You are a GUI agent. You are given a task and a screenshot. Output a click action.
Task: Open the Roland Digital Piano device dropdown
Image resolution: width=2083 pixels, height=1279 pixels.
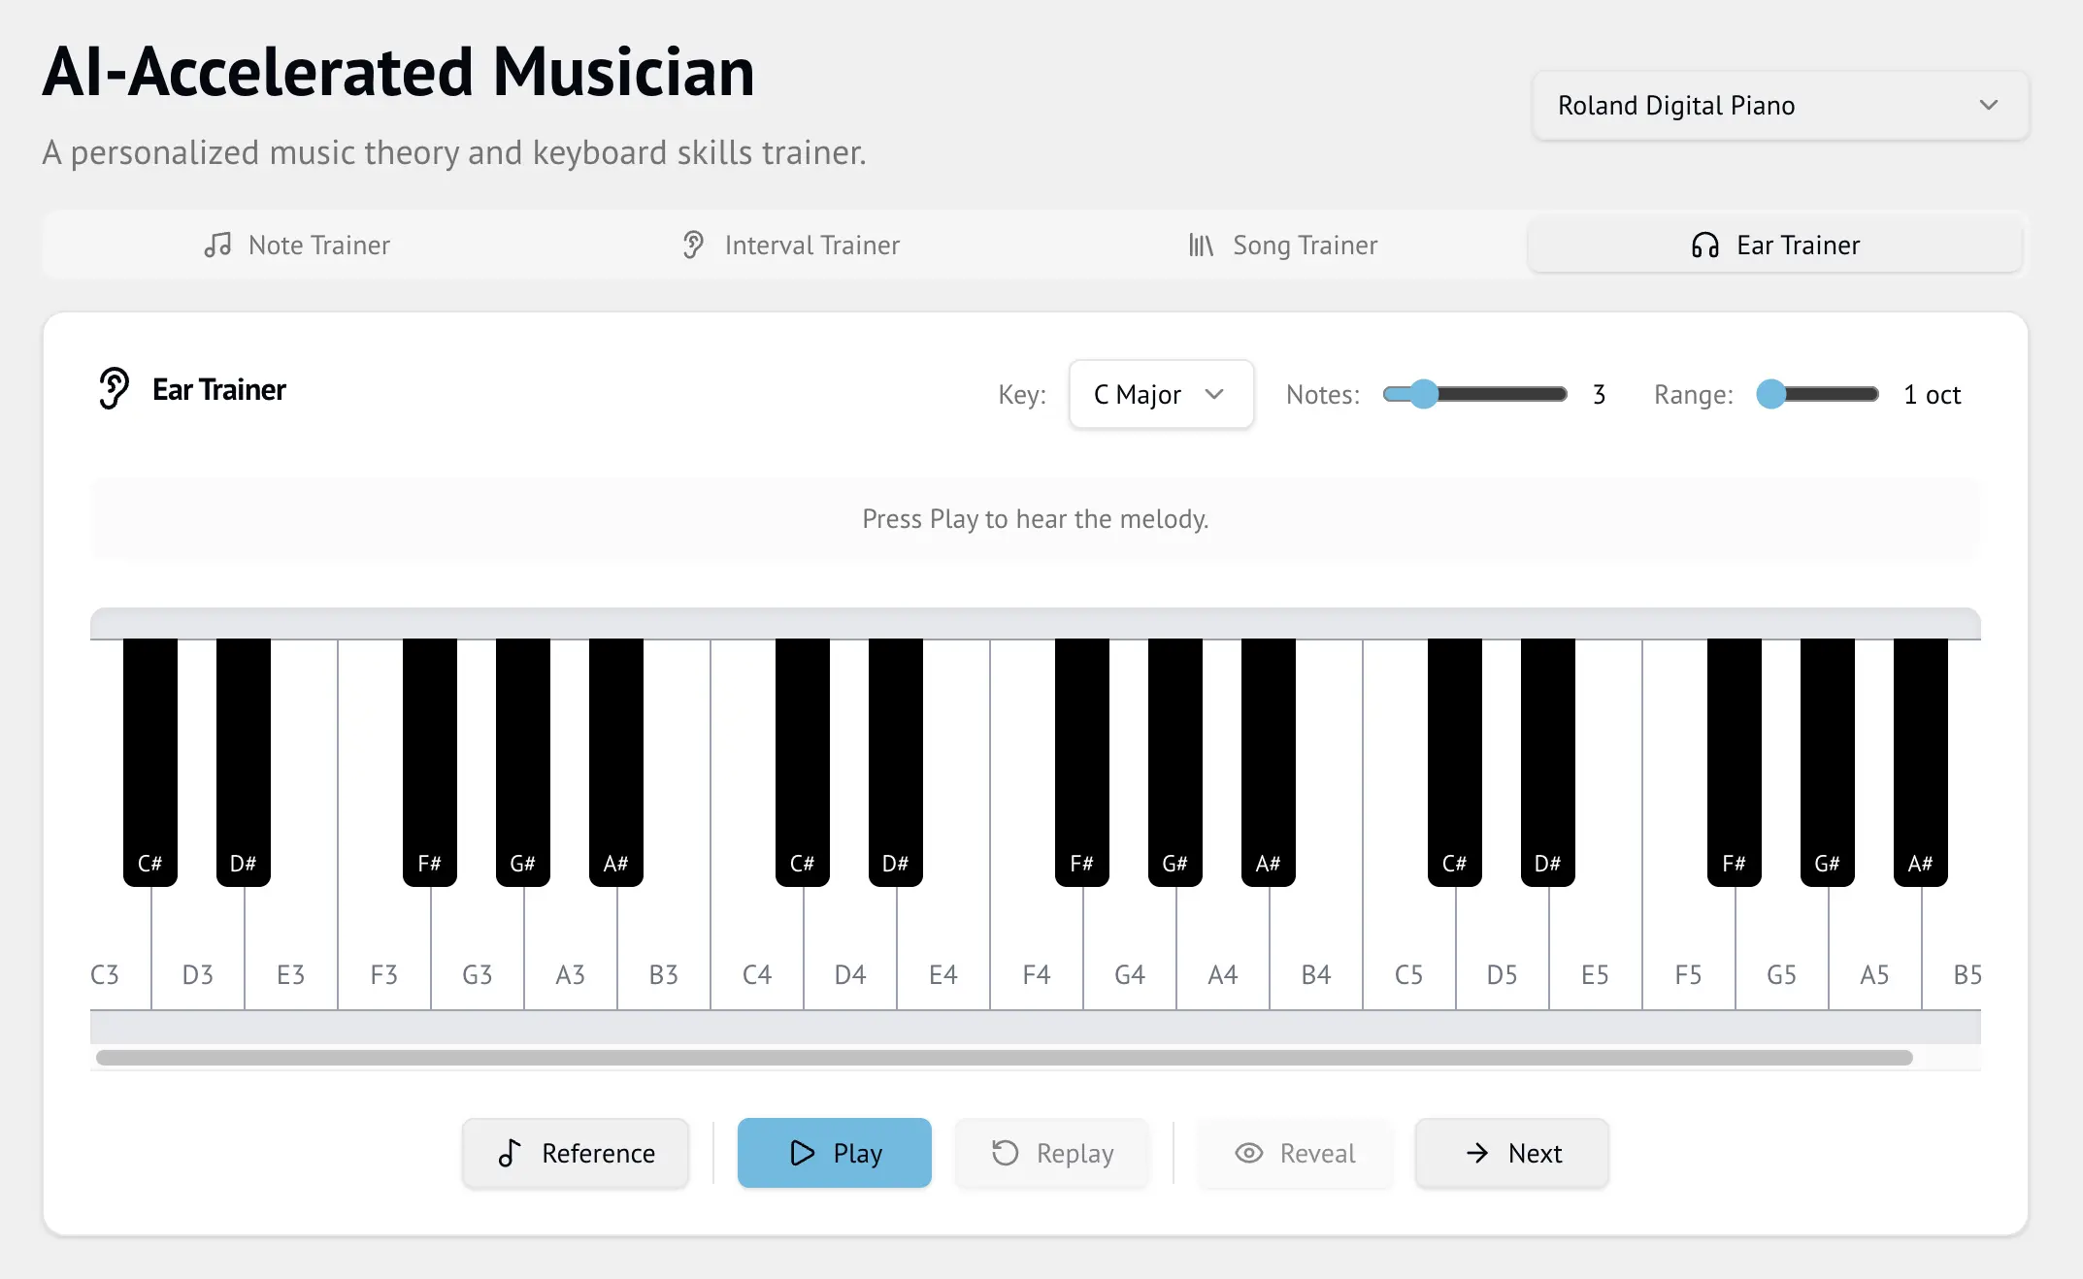(x=1779, y=105)
